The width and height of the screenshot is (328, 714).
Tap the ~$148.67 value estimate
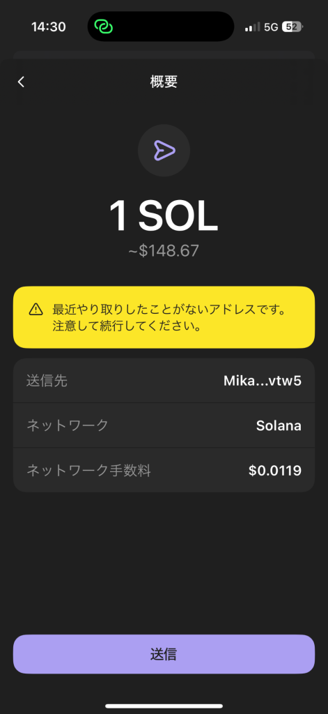(164, 251)
